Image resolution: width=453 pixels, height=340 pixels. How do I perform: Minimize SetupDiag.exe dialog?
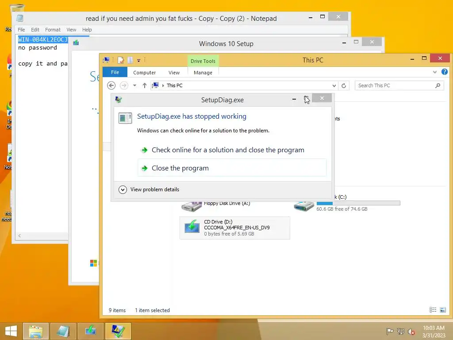[x=294, y=99]
